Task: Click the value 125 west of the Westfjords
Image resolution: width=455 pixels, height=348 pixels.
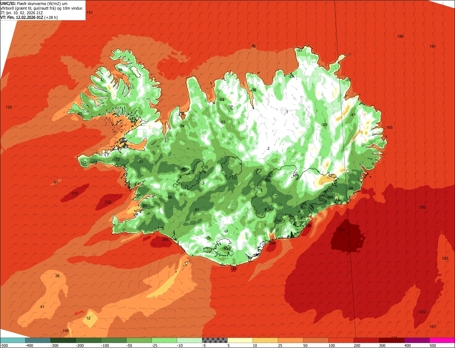Action: (9, 107)
